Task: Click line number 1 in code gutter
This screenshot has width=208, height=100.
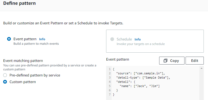Action: [x=110, y=69]
